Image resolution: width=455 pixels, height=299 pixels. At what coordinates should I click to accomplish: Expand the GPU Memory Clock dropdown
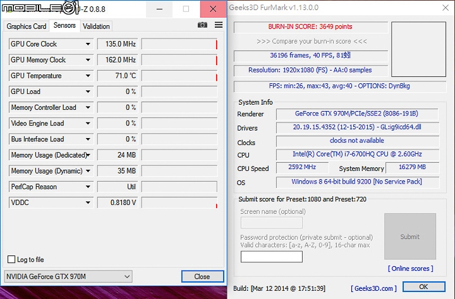point(88,60)
